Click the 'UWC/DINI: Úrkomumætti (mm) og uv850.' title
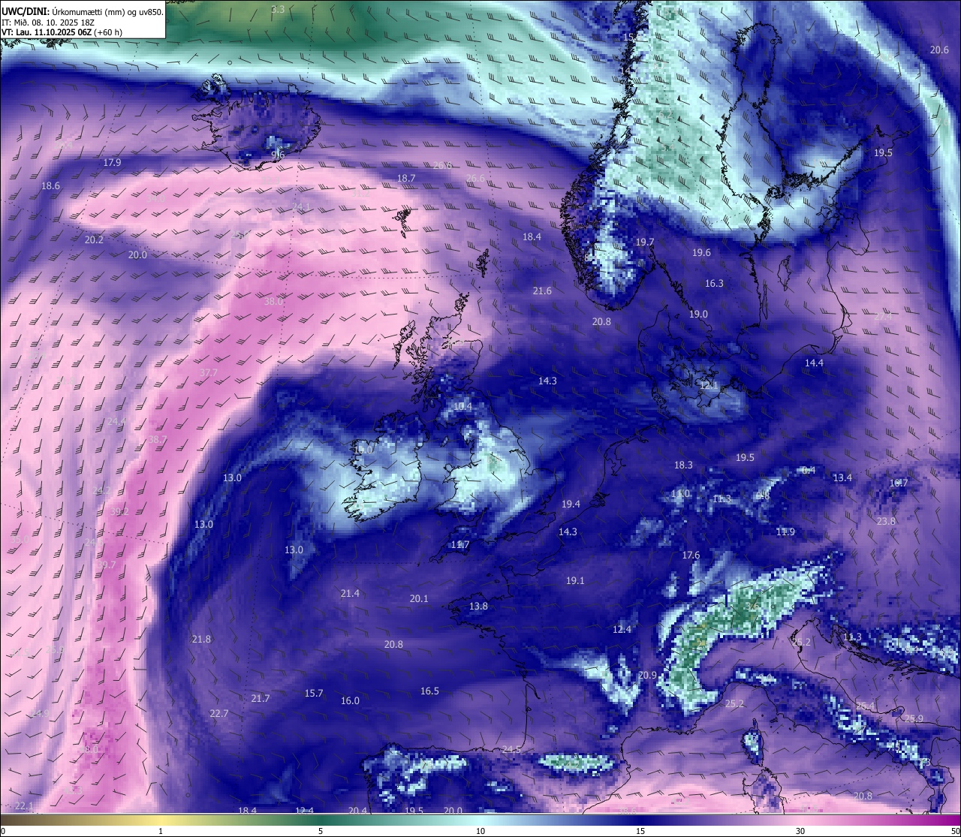The width and height of the screenshot is (961, 837). click(82, 11)
